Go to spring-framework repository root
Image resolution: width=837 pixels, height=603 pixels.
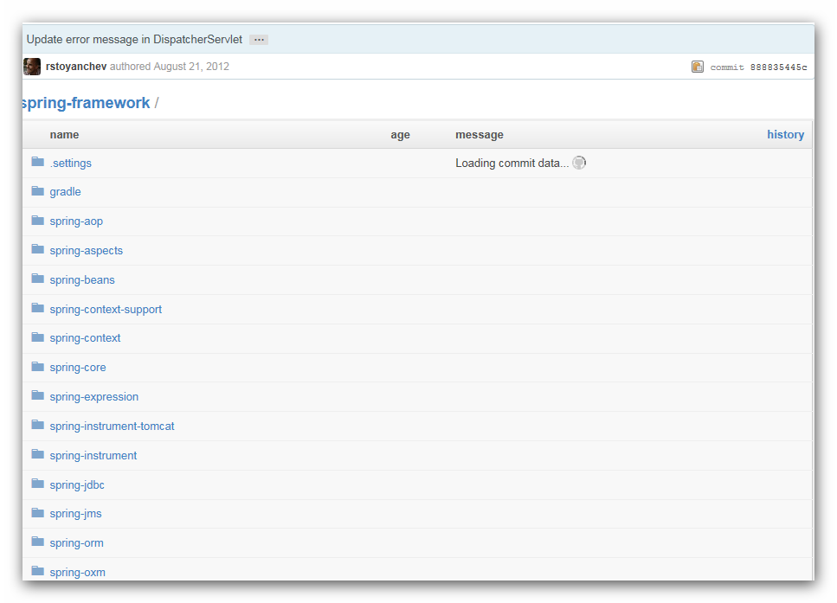[86, 102]
